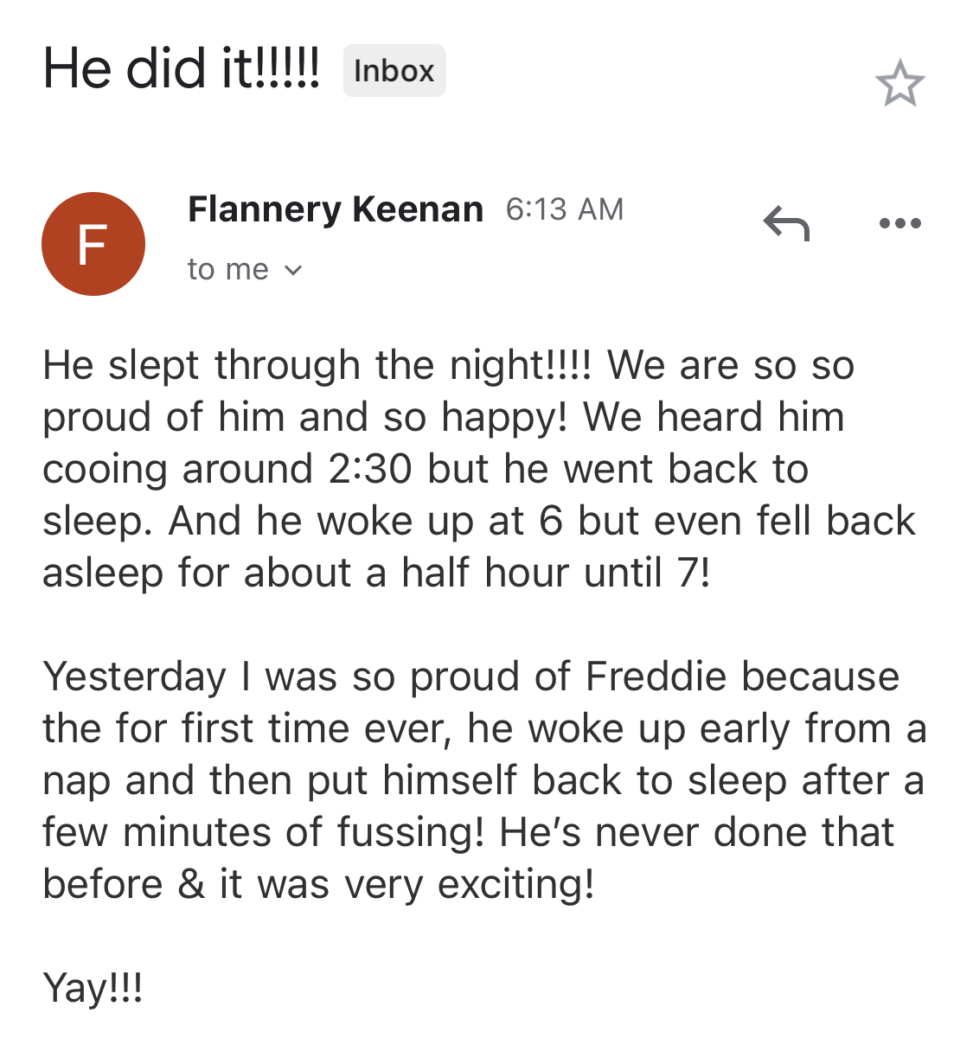Click the ampersand in the last body line

tap(191, 884)
